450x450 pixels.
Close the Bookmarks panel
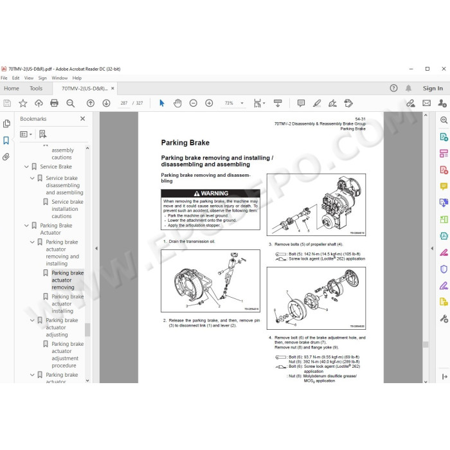(x=83, y=118)
